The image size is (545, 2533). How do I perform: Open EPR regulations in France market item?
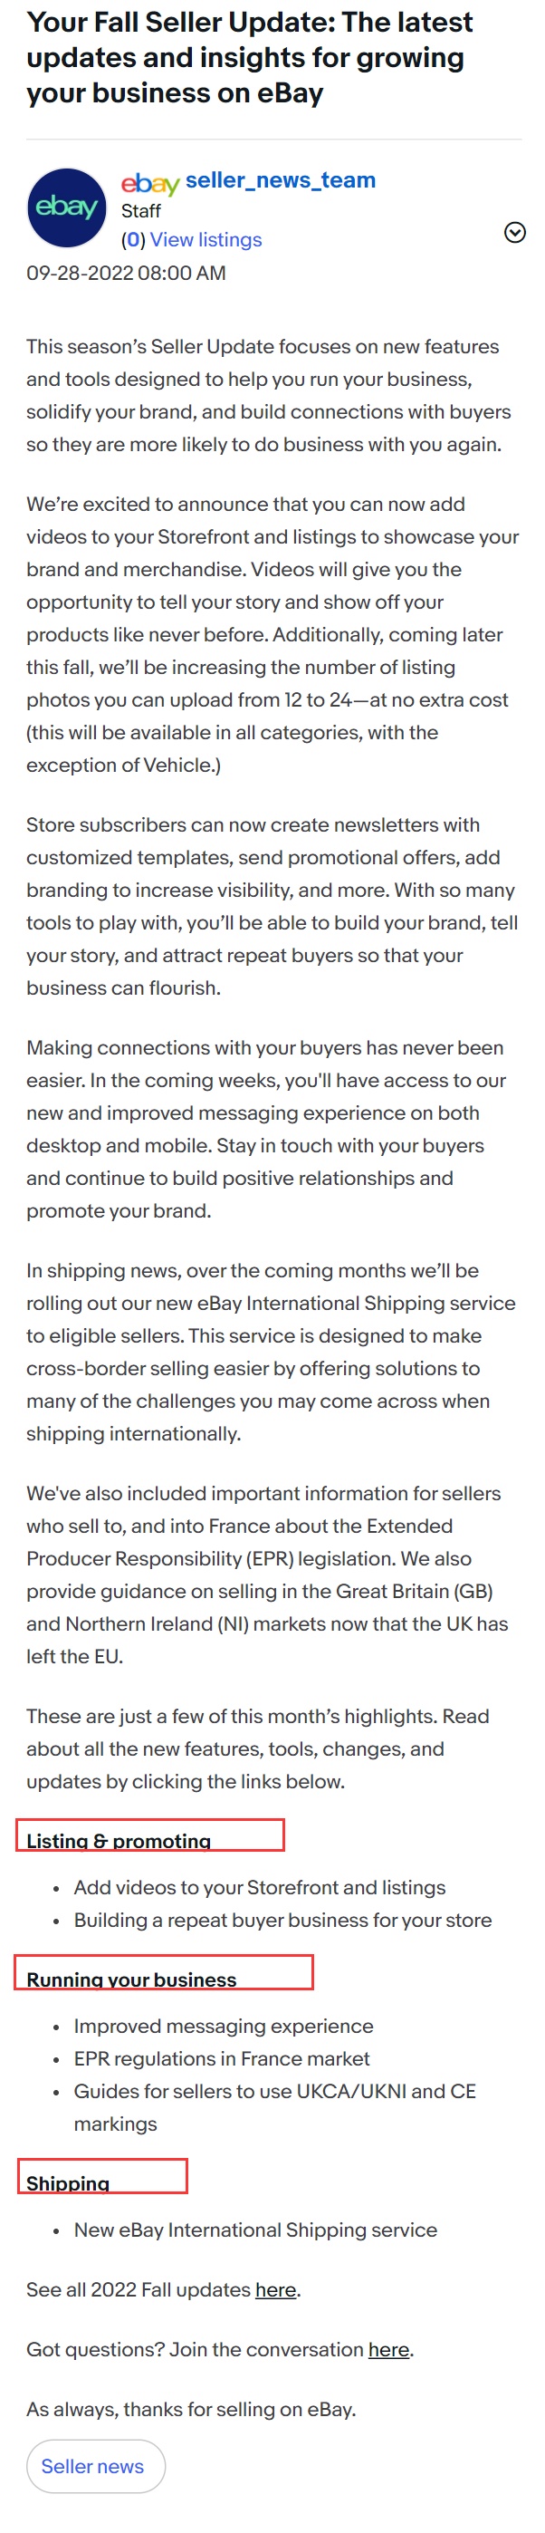[x=222, y=2058]
